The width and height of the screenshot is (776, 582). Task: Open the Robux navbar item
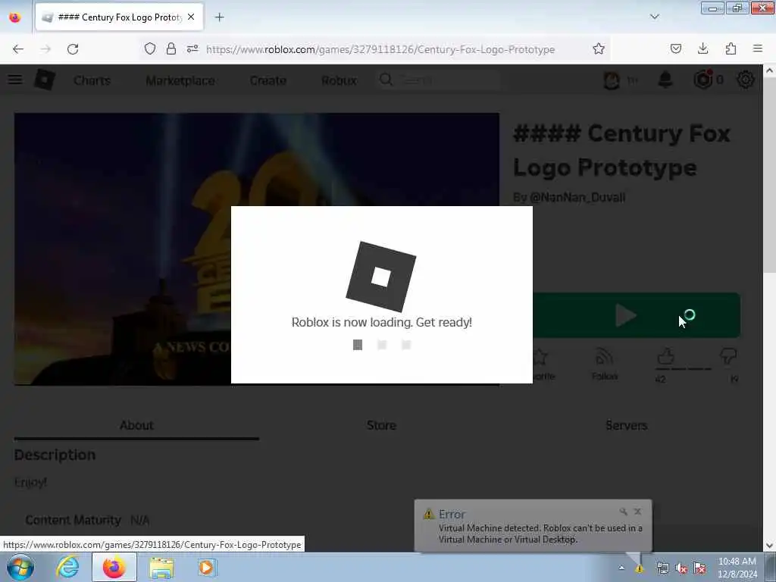(339, 80)
